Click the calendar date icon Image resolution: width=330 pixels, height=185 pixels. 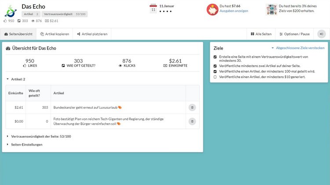153,8
